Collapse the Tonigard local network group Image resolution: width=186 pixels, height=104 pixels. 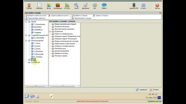[x=26, y=35]
